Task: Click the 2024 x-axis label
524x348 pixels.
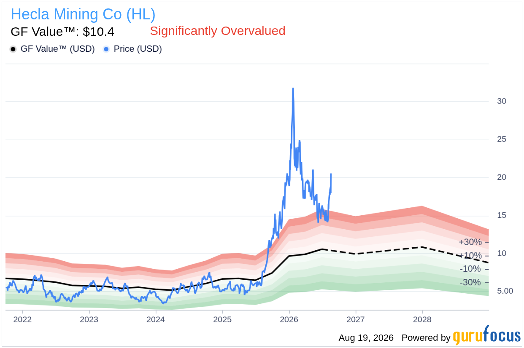Action: click(x=156, y=319)
